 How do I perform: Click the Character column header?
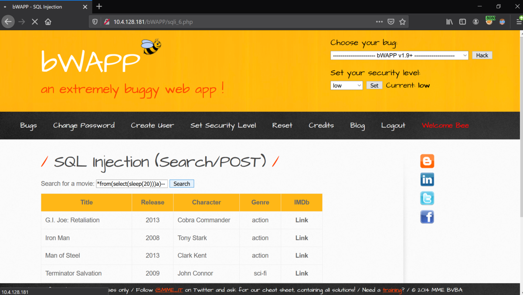click(207, 202)
